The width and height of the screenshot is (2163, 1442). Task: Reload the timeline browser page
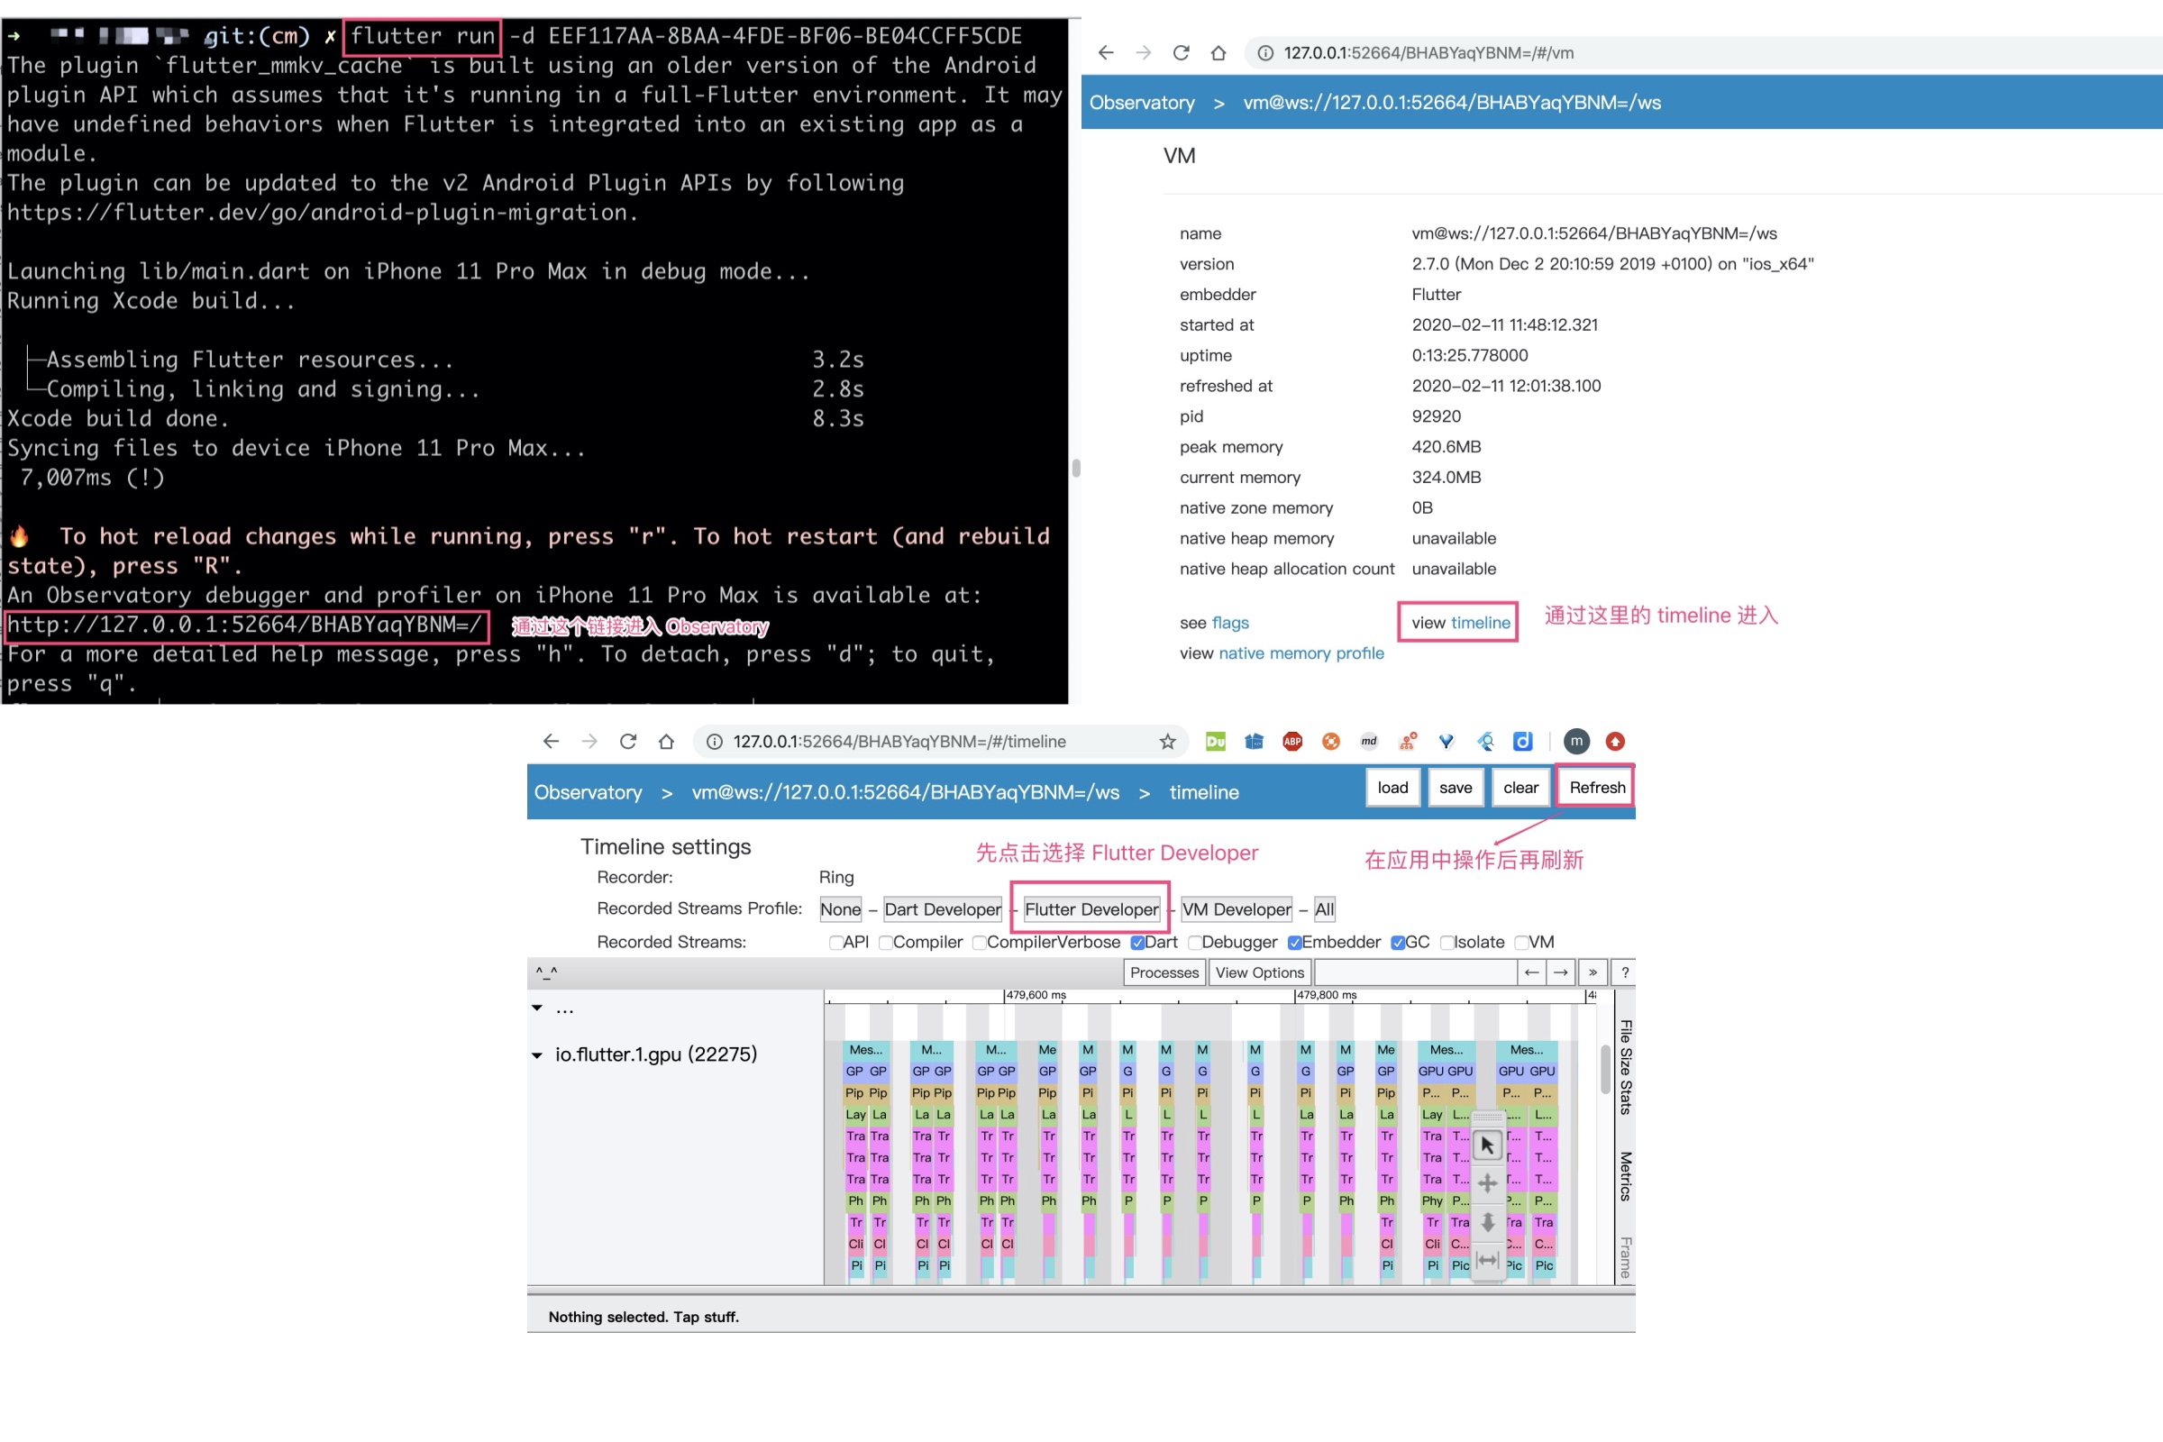pos(627,741)
